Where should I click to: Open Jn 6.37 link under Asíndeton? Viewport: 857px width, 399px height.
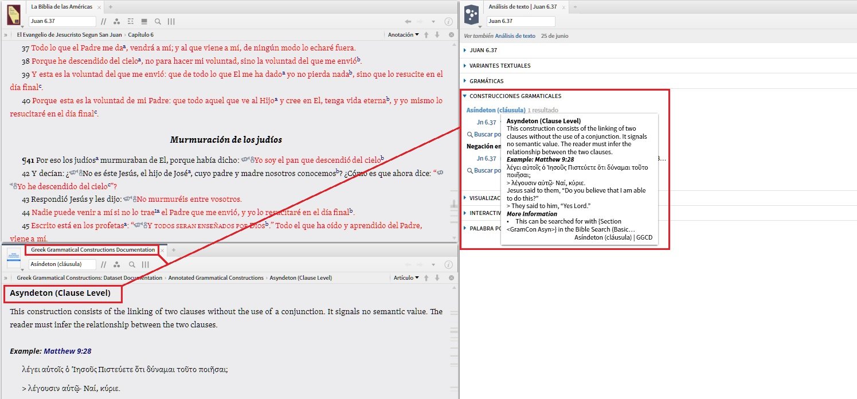[487, 122]
